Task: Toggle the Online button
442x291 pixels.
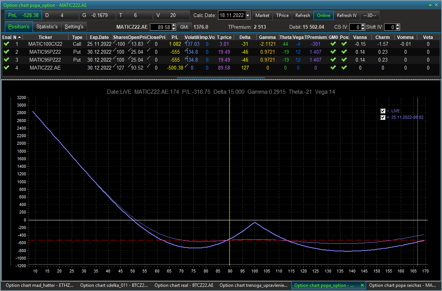Action: 324,15
